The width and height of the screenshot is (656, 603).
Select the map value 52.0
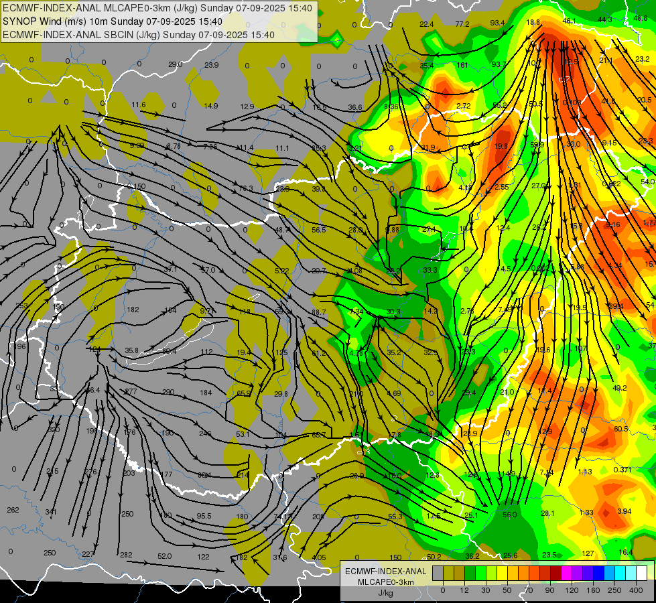point(164,556)
